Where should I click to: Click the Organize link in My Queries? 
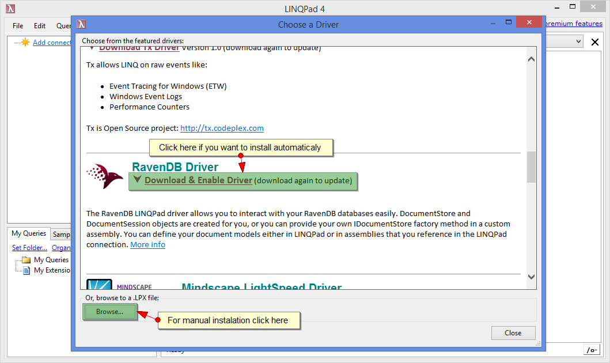pos(62,248)
